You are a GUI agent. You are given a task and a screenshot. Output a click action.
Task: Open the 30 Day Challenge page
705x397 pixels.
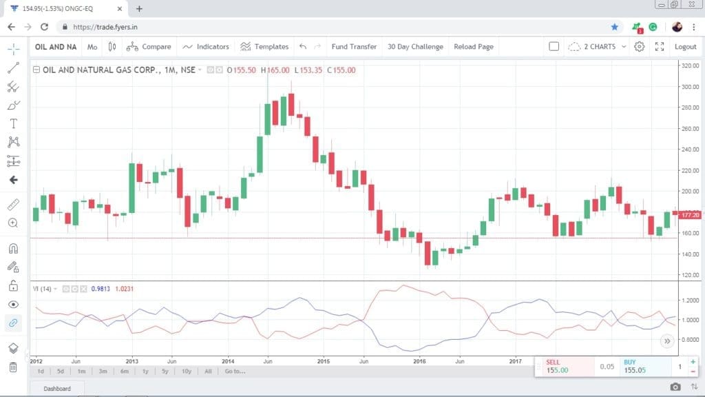(414, 46)
